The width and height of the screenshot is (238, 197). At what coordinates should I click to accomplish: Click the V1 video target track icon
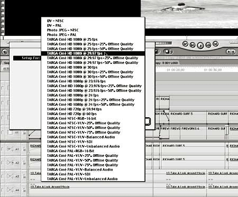click(x=10, y=132)
